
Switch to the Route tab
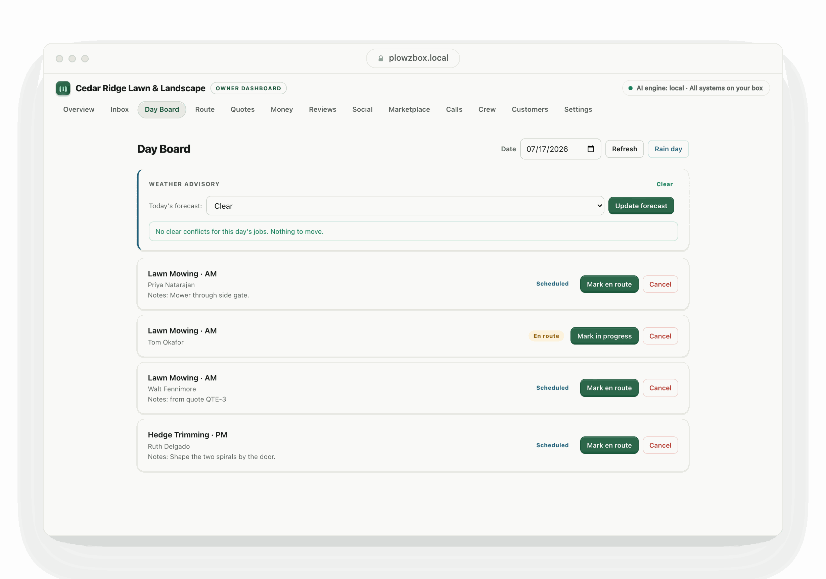[x=205, y=109]
